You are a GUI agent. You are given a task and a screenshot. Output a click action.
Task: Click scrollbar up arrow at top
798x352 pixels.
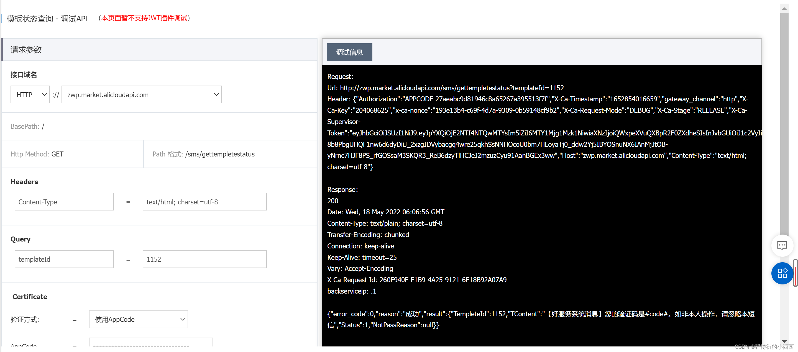[784, 8]
